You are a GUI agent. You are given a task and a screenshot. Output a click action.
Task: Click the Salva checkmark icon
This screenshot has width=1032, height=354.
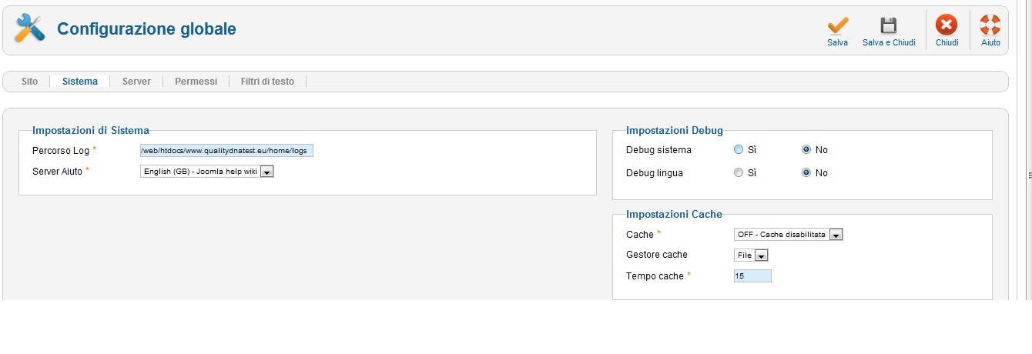click(x=837, y=25)
